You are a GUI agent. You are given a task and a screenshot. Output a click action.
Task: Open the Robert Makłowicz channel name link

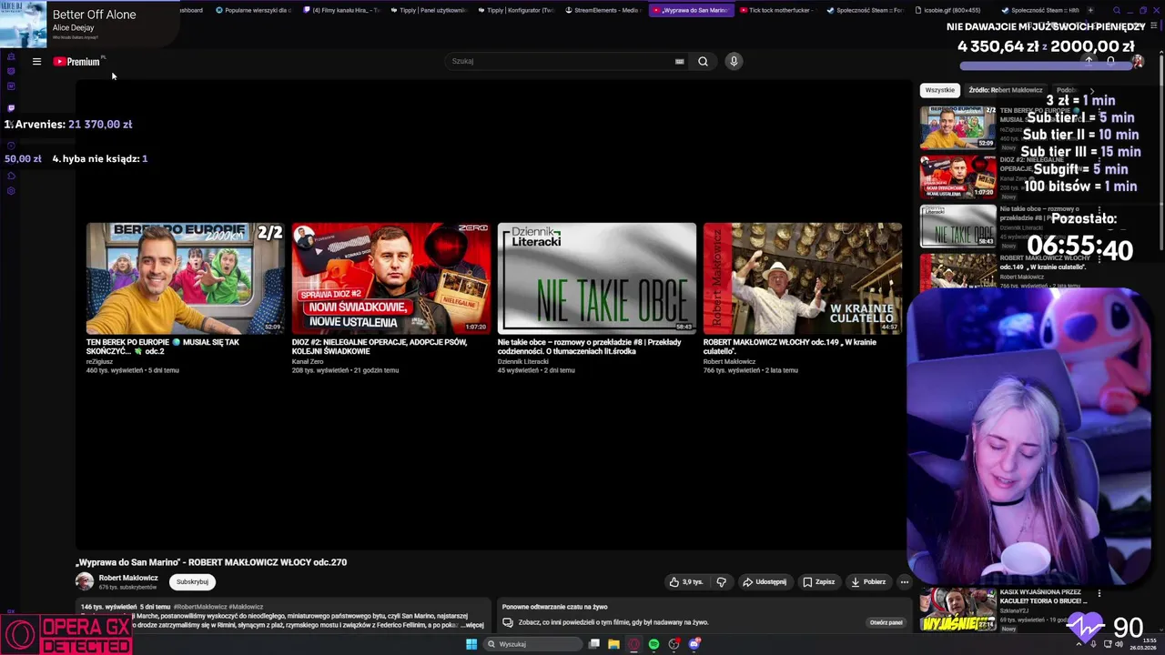(128, 578)
